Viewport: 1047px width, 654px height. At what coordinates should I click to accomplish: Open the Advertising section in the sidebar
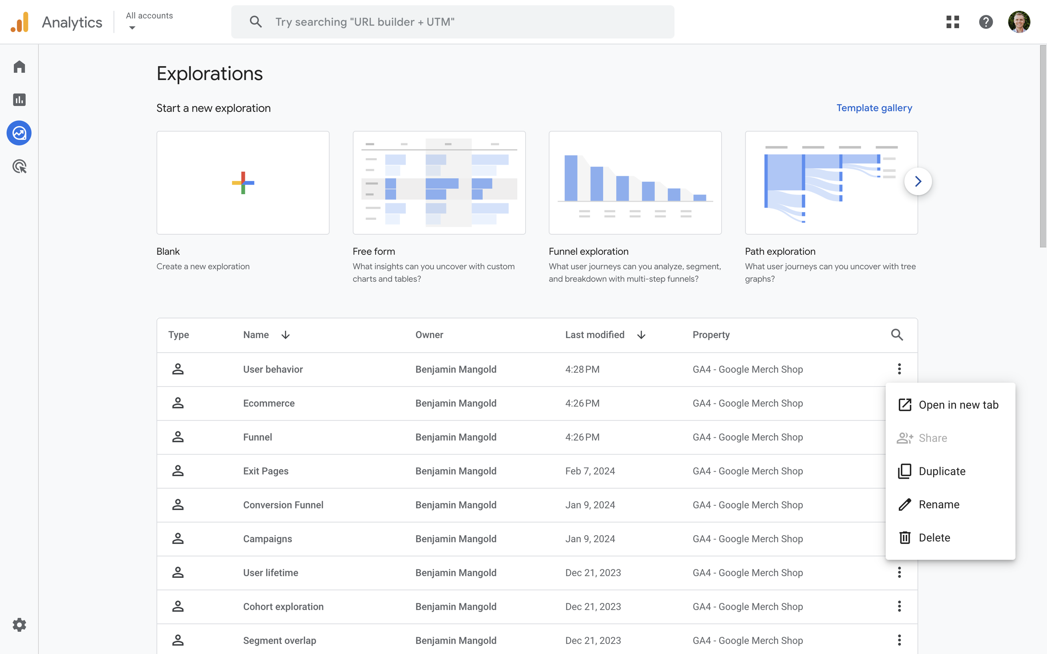click(19, 166)
